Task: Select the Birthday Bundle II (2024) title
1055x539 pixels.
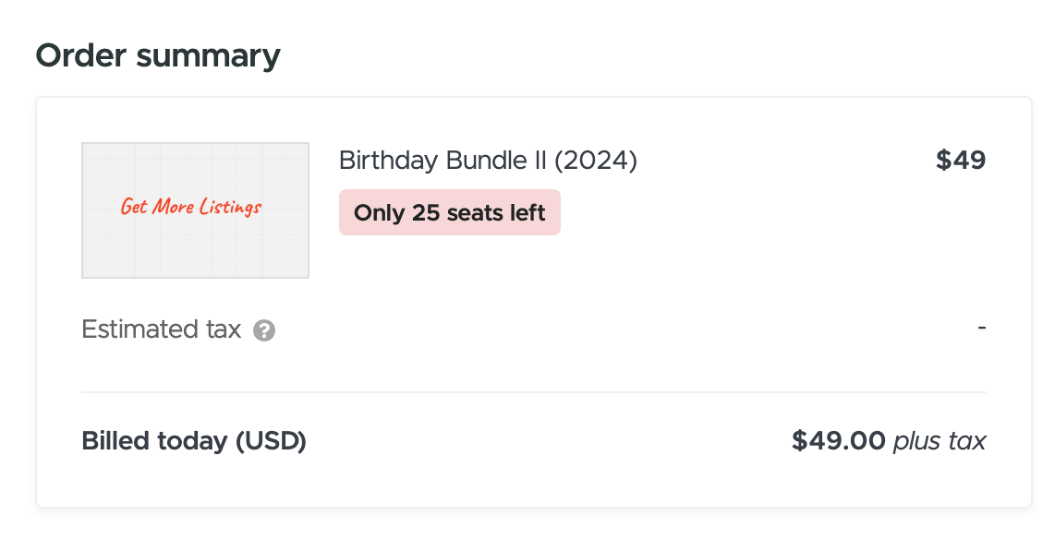Action: coord(488,161)
